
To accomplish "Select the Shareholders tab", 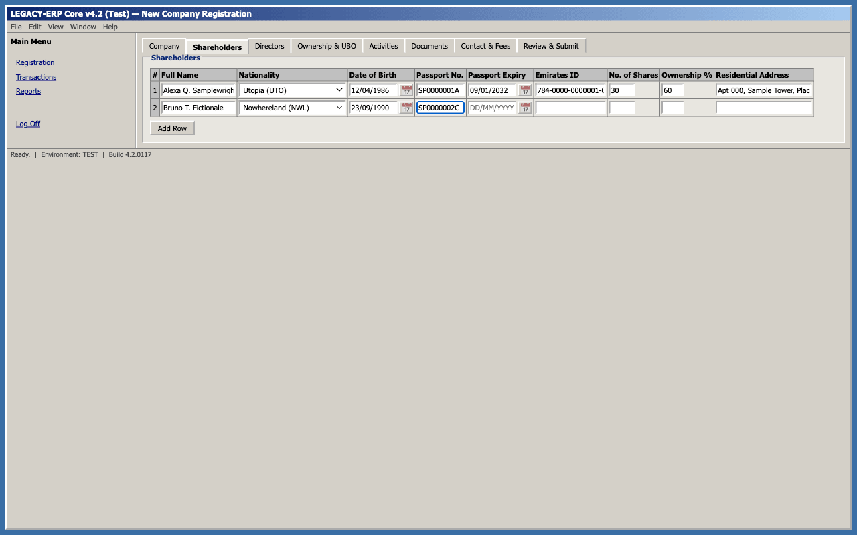I will coord(217,47).
